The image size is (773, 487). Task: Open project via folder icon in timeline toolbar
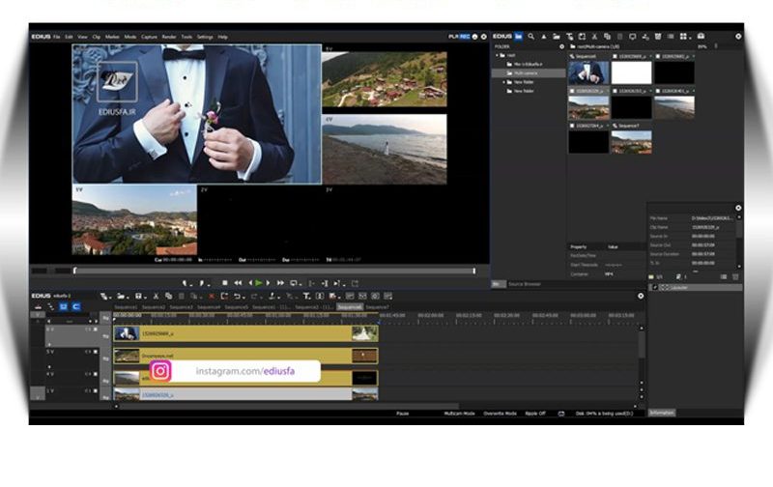pyautogui.click(x=121, y=297)
